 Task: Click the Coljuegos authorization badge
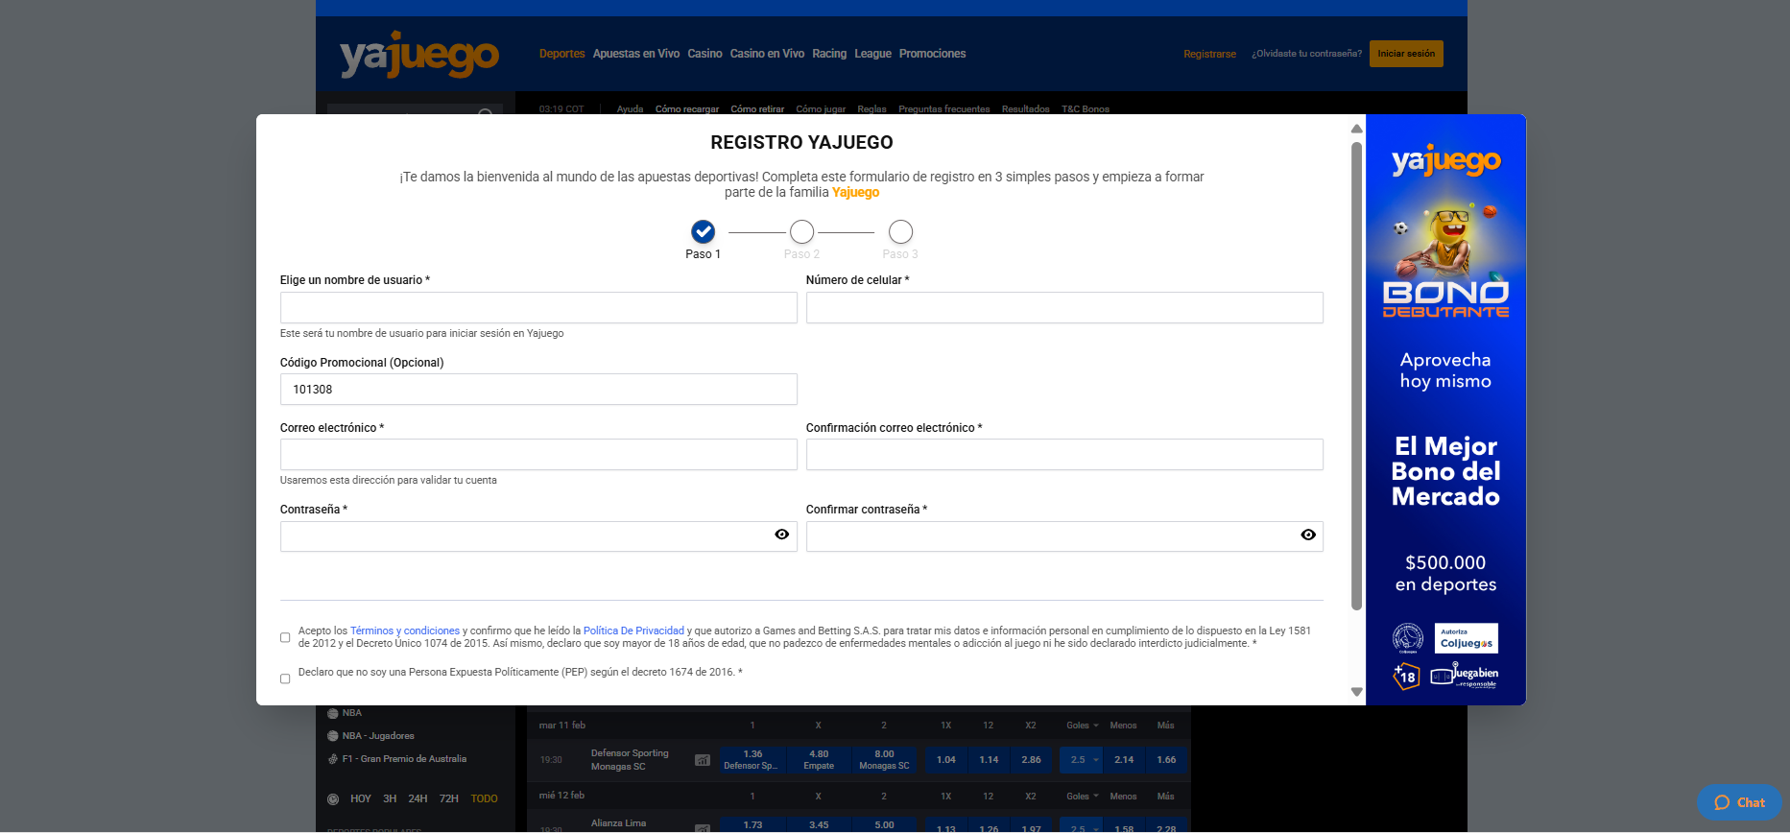[1467, 638]
